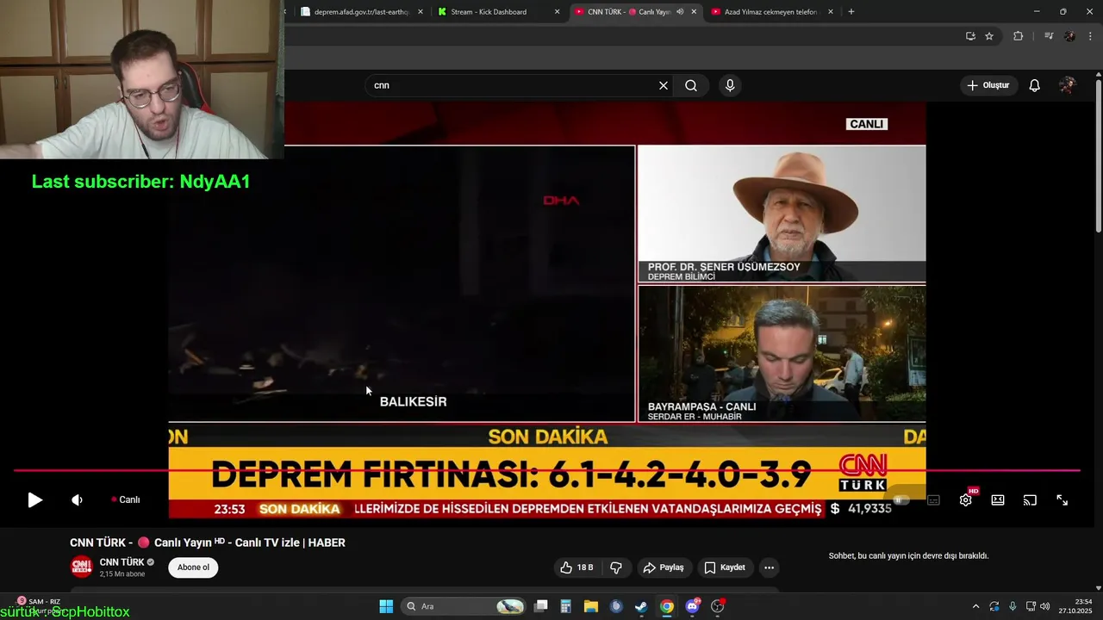This screenshot has width=1103, height=620.
Task: Click the red video progress bar
Action: pyautogui.click(x=546, y=470)
